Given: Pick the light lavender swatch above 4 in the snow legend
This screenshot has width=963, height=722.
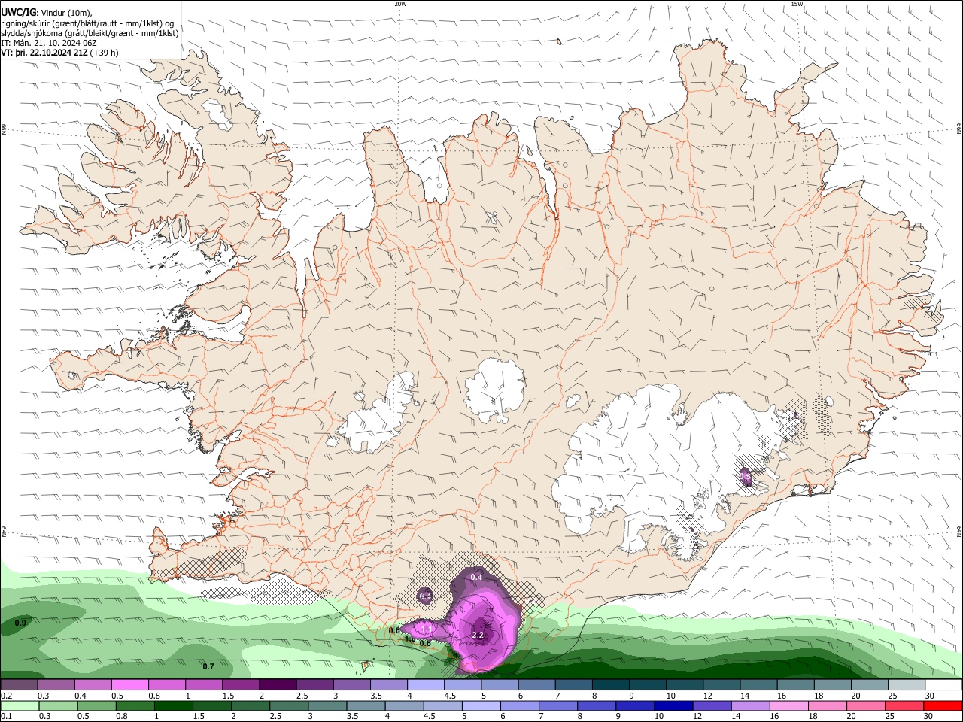Looking at the screenshot, I should [x=426, y=685].
